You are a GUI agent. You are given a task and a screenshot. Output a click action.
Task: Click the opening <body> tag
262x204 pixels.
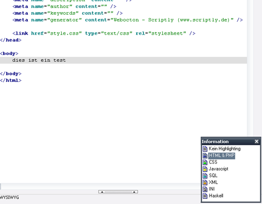(9, 53)
